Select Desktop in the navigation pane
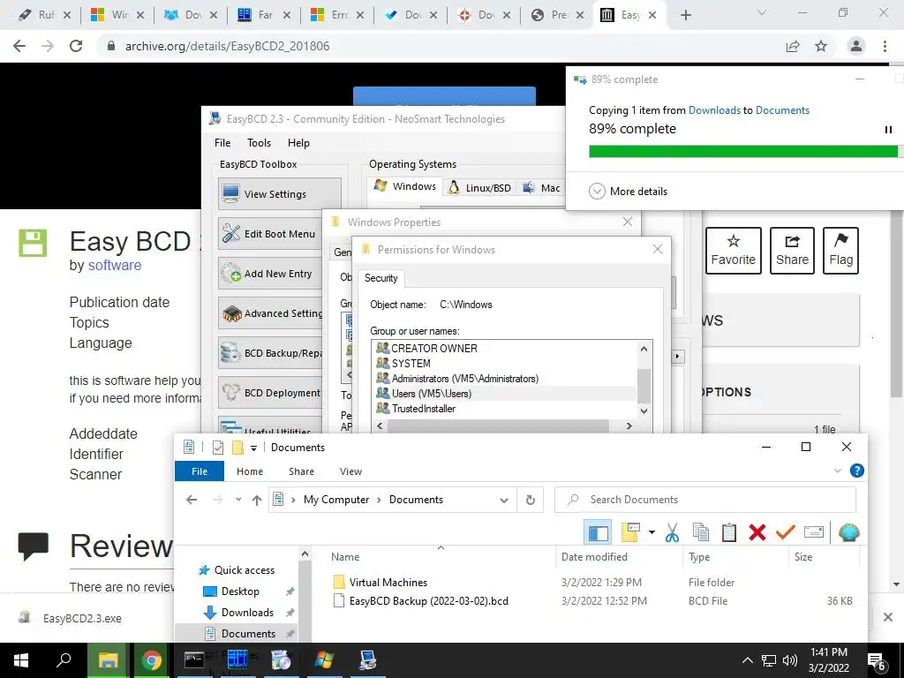 pos(240,591)
